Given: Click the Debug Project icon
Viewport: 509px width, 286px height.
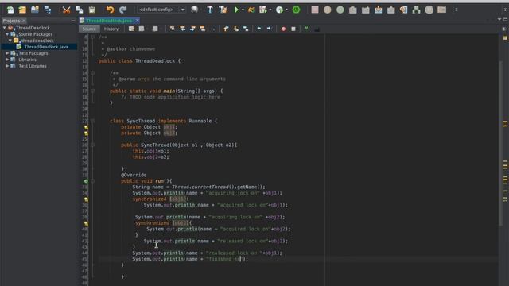Looking at the screenshot, I should (x=251, y=10).
